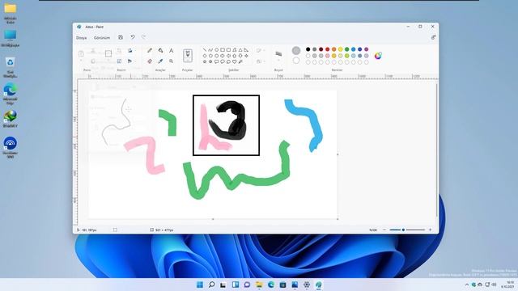Click the Paint app icon on the taskbar

coord(318,285)
